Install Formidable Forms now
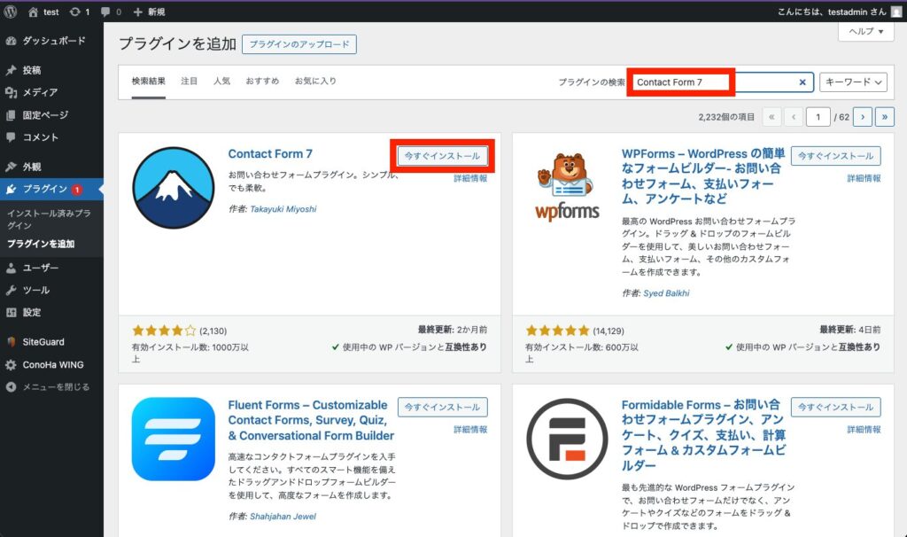 tap(836, 407)
